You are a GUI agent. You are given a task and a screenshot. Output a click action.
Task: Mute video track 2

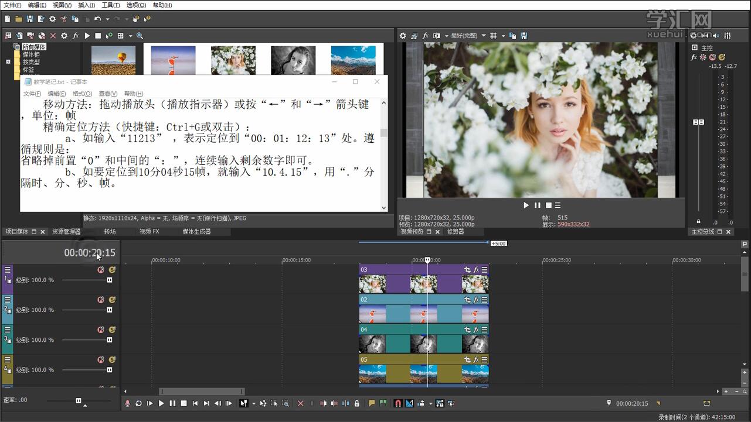(101, 300)
